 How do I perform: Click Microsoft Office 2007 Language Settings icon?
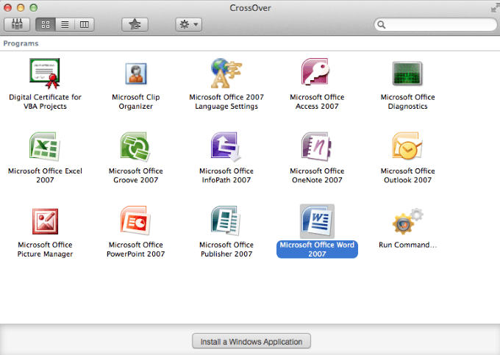226,73
